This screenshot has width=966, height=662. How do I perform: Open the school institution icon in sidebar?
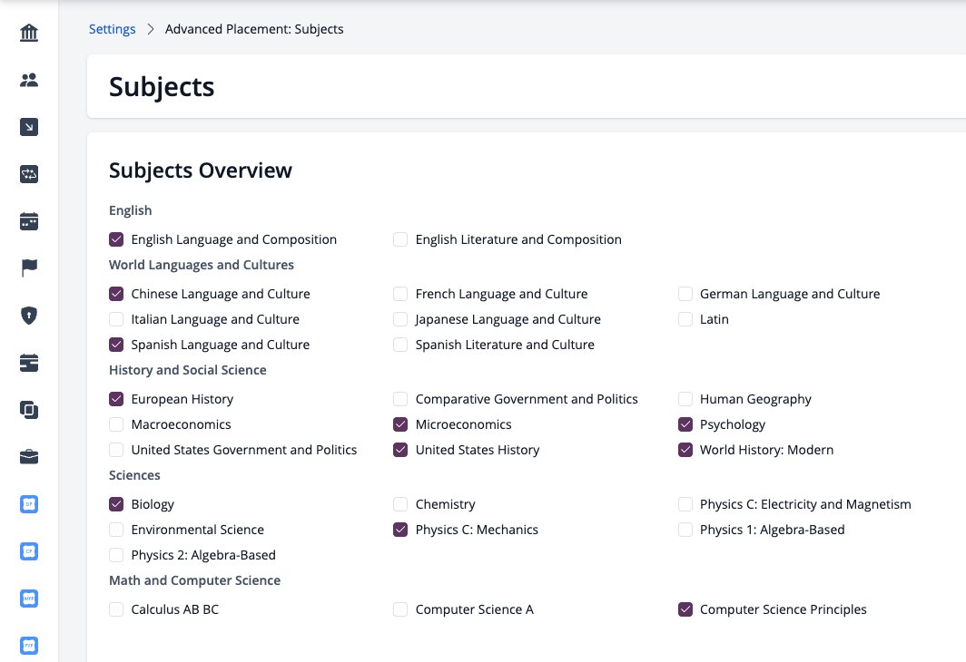pos(29,33)
